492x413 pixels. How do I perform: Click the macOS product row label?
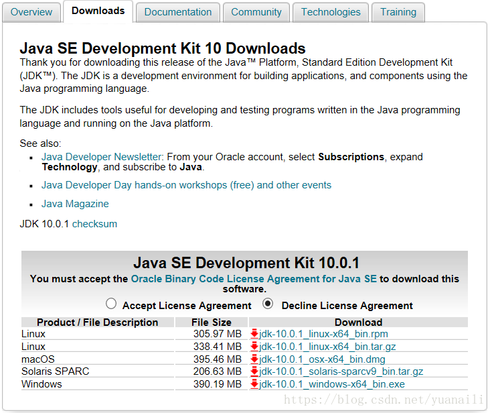(38, 359)
